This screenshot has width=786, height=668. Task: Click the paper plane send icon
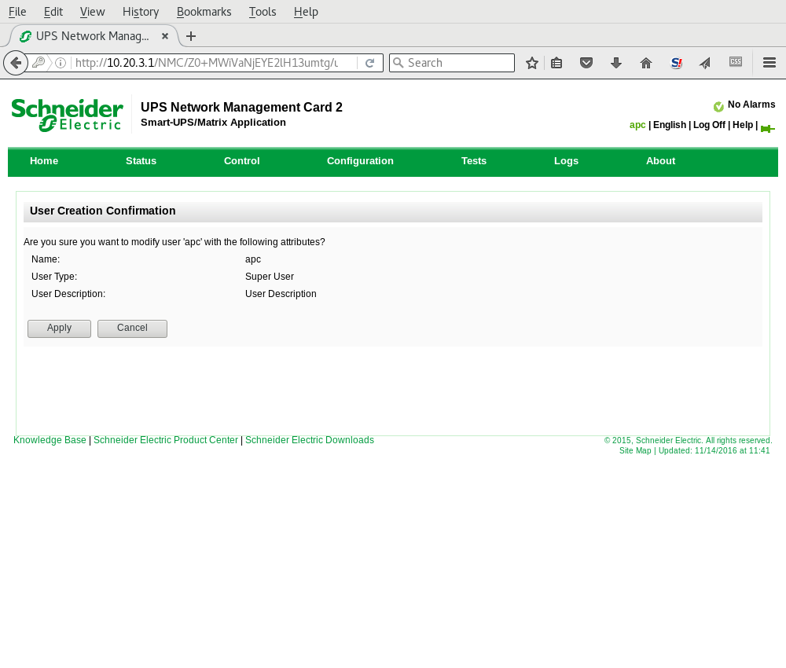(x=705, y=63)
